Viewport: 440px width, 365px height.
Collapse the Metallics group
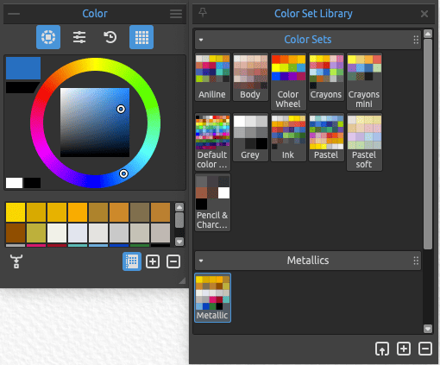coord(201,261)
